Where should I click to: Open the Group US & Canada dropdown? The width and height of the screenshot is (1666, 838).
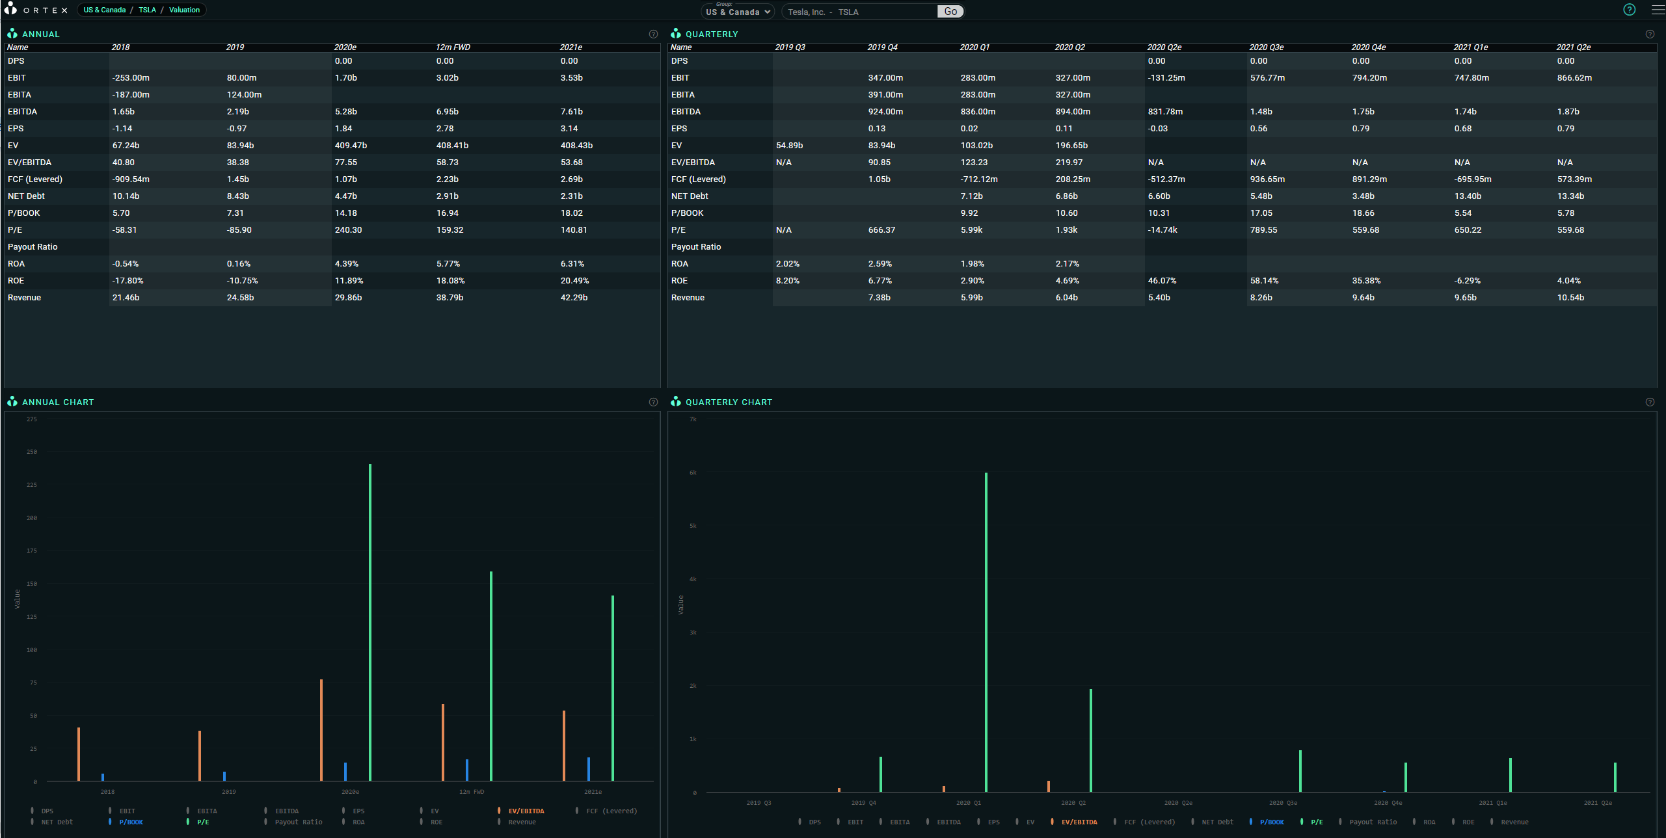point(737,12)
